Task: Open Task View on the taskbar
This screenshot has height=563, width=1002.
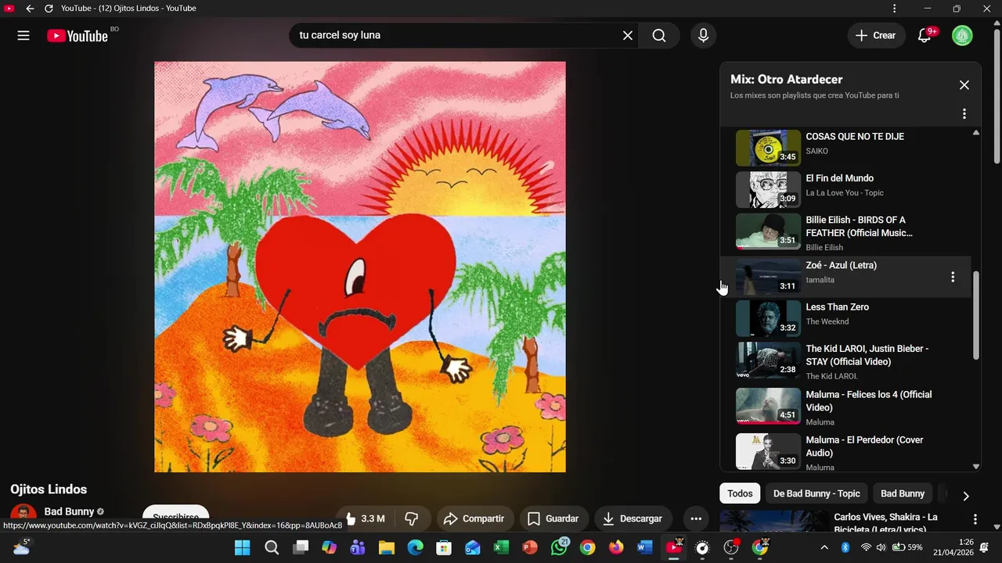Action: coord(301,547)
